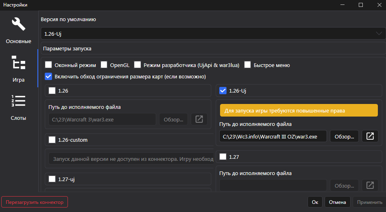Viewport: 386px width, 212px height.
Task: Click the open-location icon under version 1.27
Action: point(370,185)
